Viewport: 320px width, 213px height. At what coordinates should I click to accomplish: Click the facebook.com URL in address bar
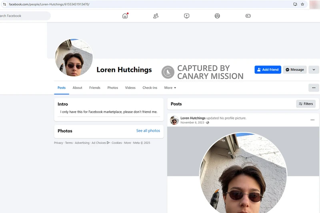click(49, 4)
